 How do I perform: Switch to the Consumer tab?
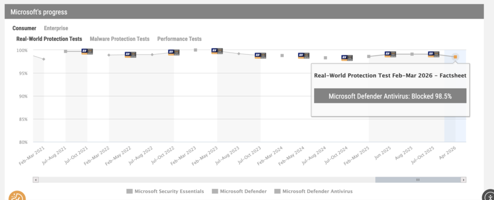(x=24, y=28)
